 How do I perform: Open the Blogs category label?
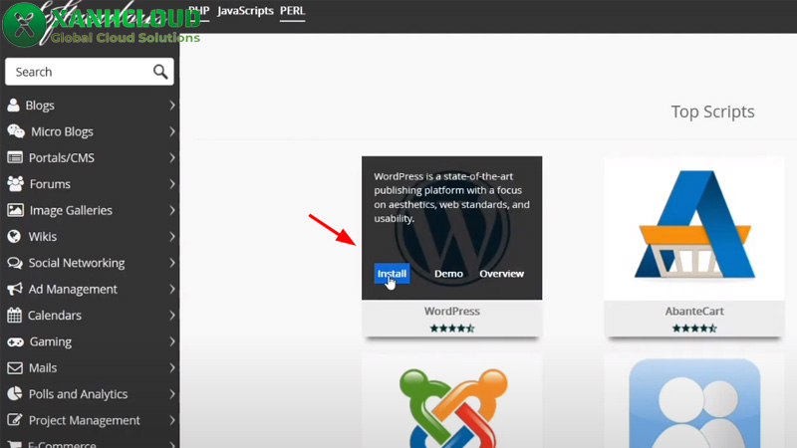coord(40,106)
